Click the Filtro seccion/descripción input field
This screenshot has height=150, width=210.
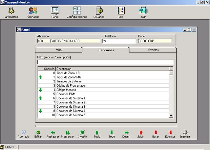pos(106,62)
